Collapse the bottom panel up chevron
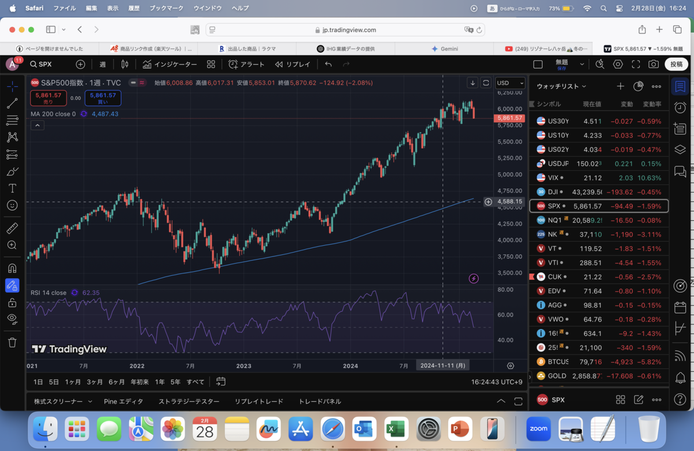 (x=500, y=401)
